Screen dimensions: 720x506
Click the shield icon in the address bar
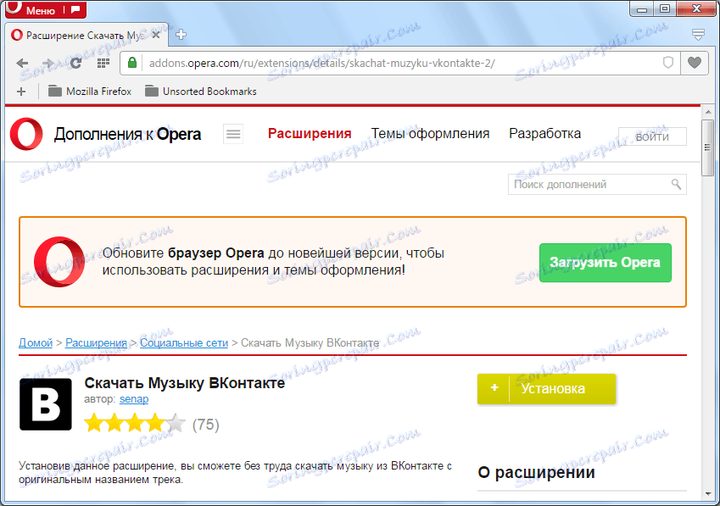pos(668,63)
